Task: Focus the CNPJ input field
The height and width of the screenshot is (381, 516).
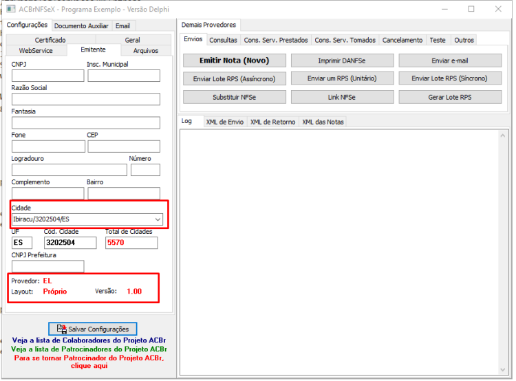Action: pyautogui.click(x=47, y=76)
